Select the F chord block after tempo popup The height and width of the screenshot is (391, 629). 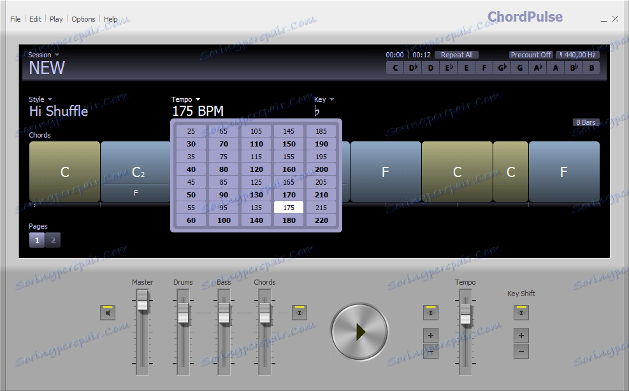click(x=386, y=172)
